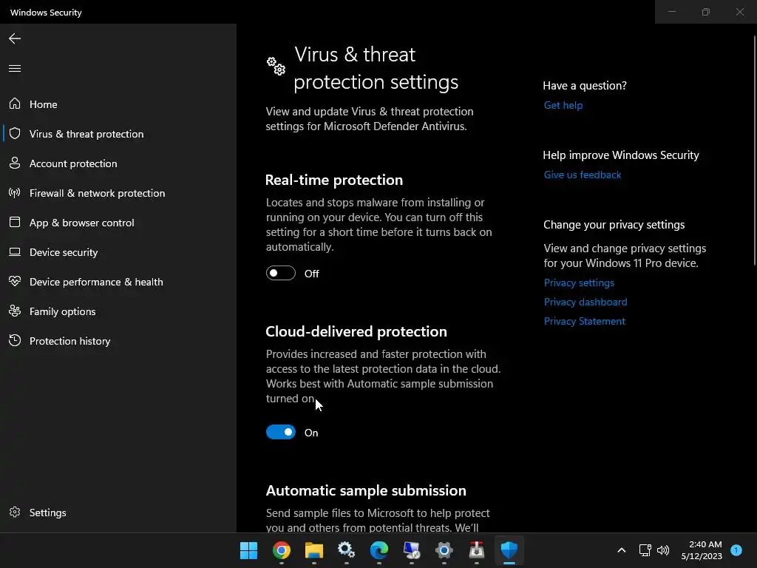757x568 pixels.
Task: Open the Privacy settings link
Action: coord(579,283)
